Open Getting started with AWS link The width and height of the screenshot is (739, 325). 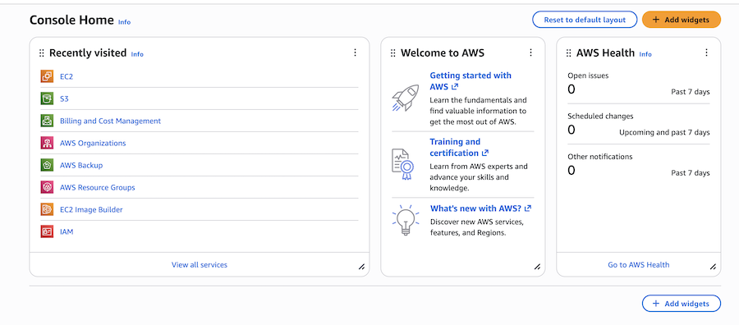[x=470, y=81]
